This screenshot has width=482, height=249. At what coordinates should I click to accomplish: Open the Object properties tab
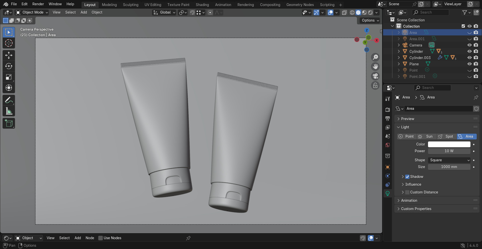tap(388, 167)
